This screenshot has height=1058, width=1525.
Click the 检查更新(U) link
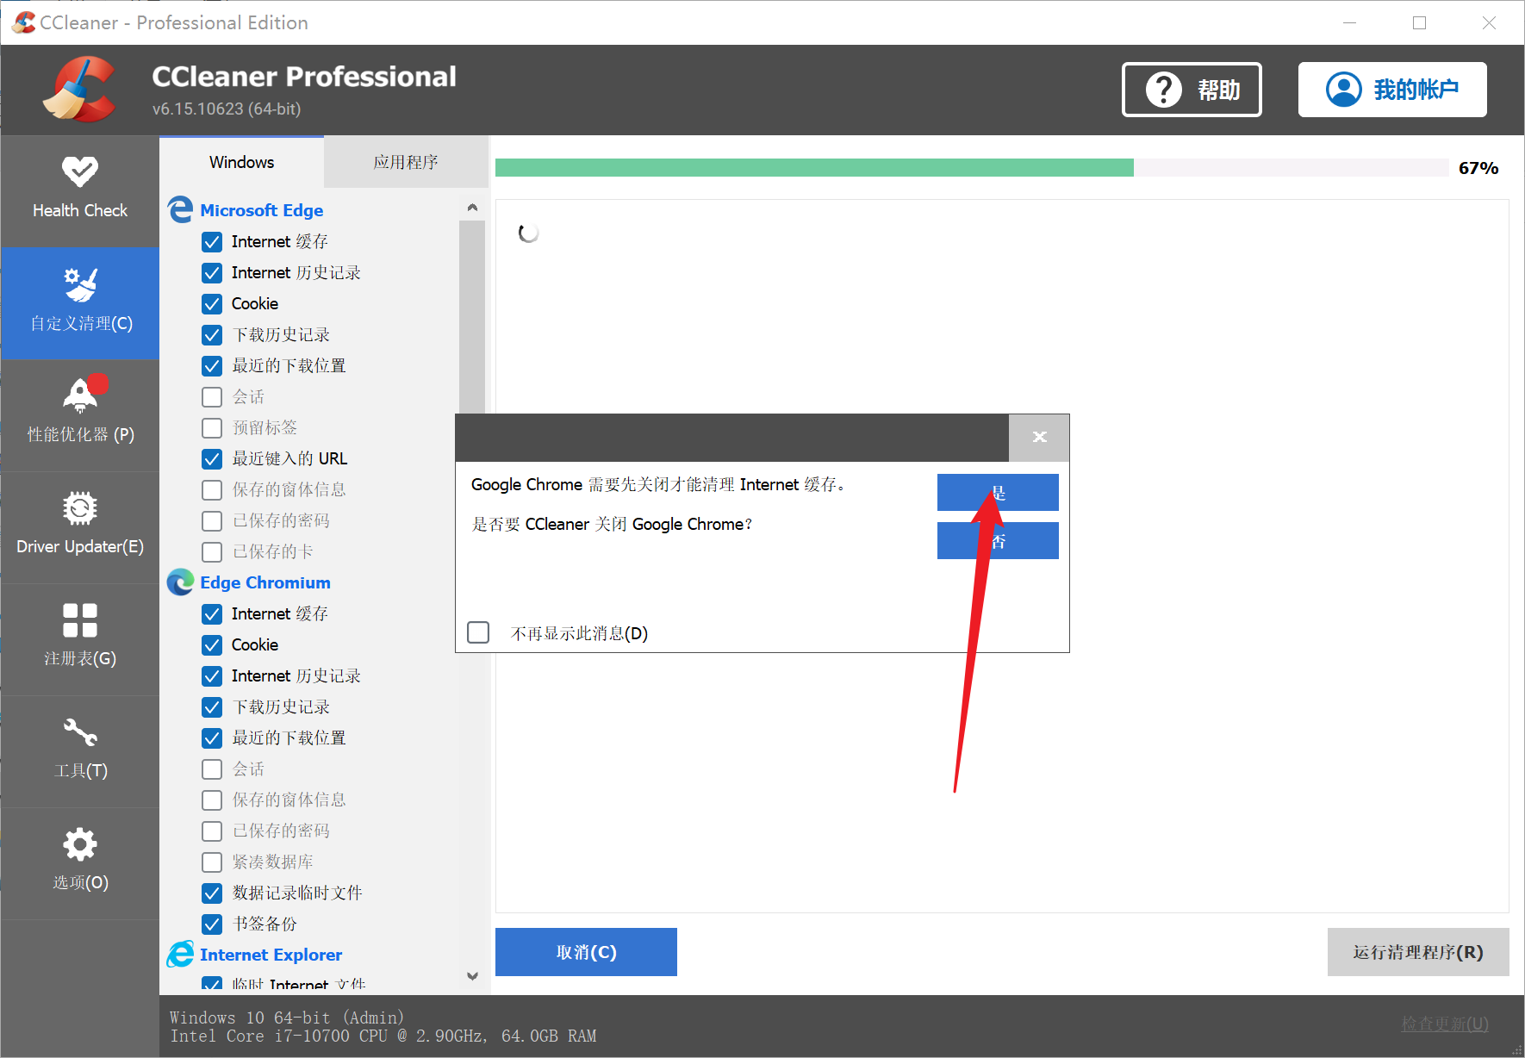coord(1445,1024)
